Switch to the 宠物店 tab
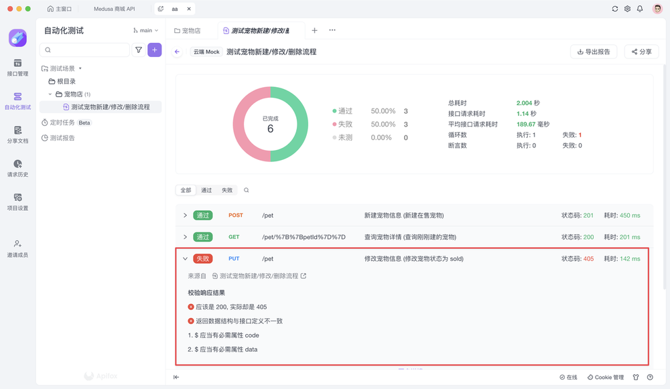670x389 pixels. click(188, 31)
